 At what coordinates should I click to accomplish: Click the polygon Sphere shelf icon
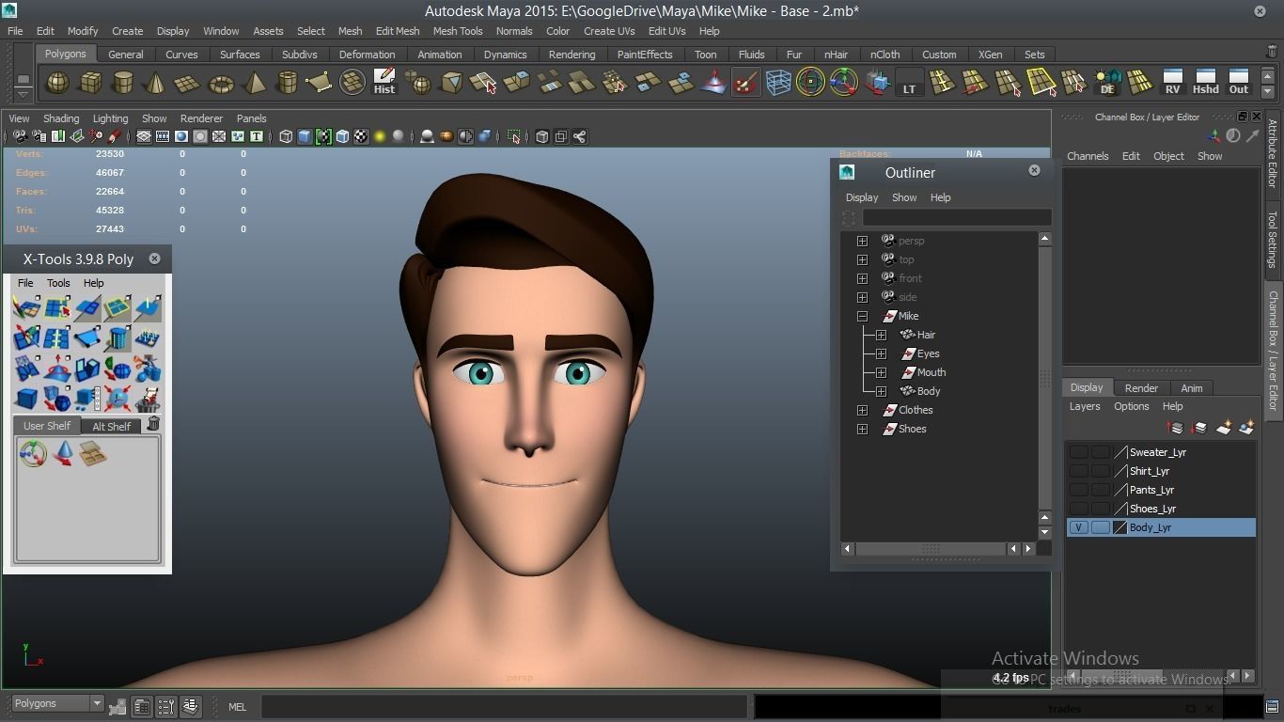[57, 83]
